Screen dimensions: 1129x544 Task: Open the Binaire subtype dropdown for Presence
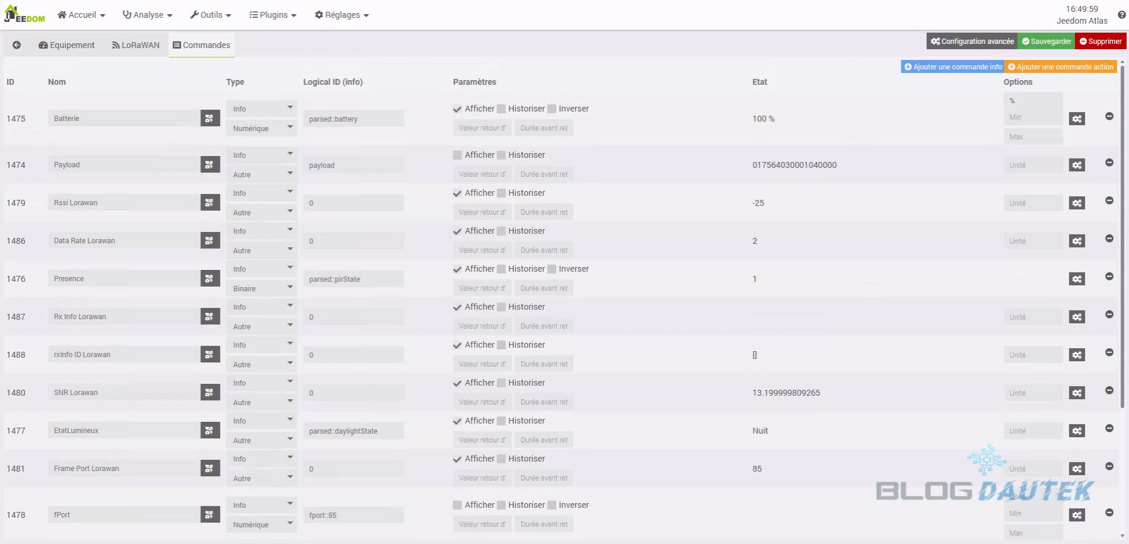(261, 288)
